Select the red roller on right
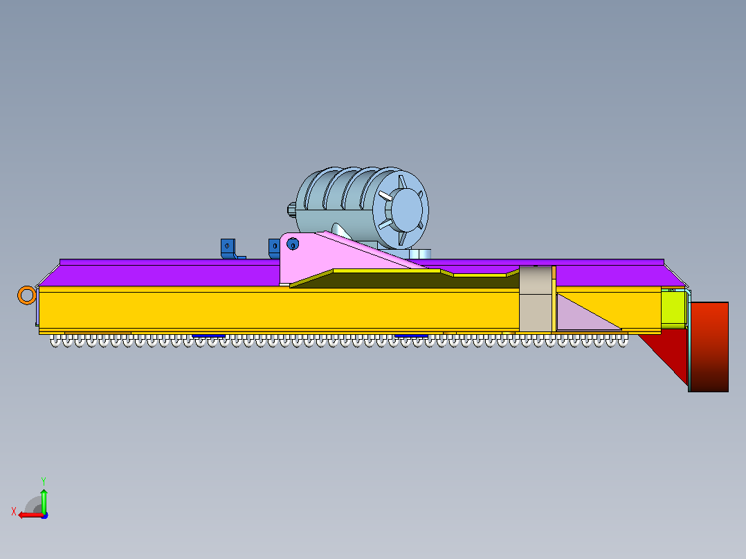746x559 pixels. click(709, 347)
